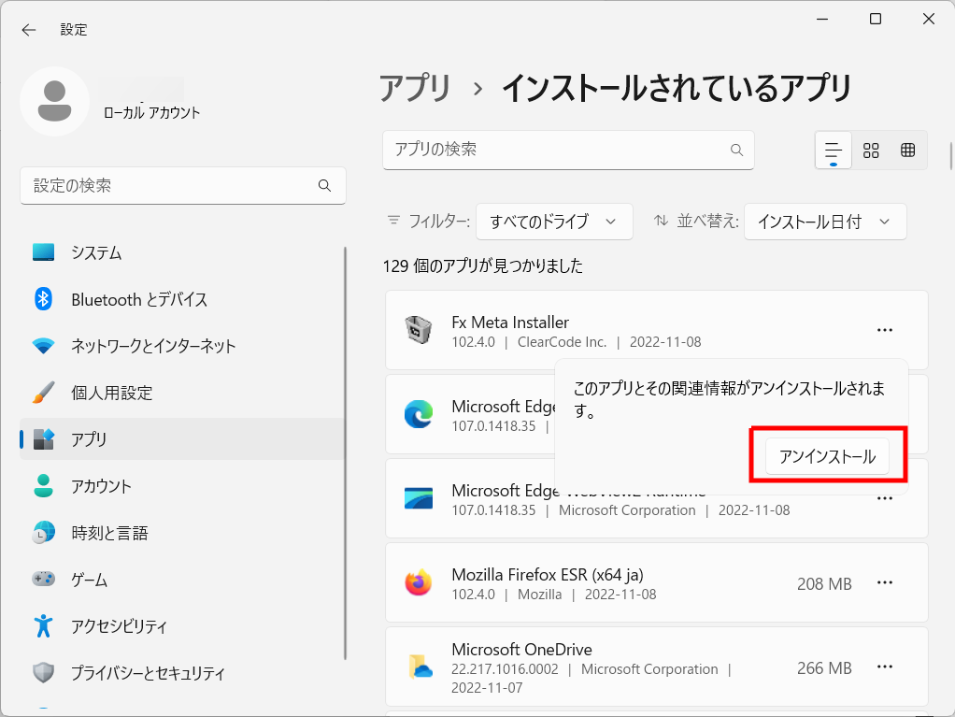The width and height of the screenshot is (955, 717).
Task: Click the 208 MB size value
Action: [x=824, y=583]
